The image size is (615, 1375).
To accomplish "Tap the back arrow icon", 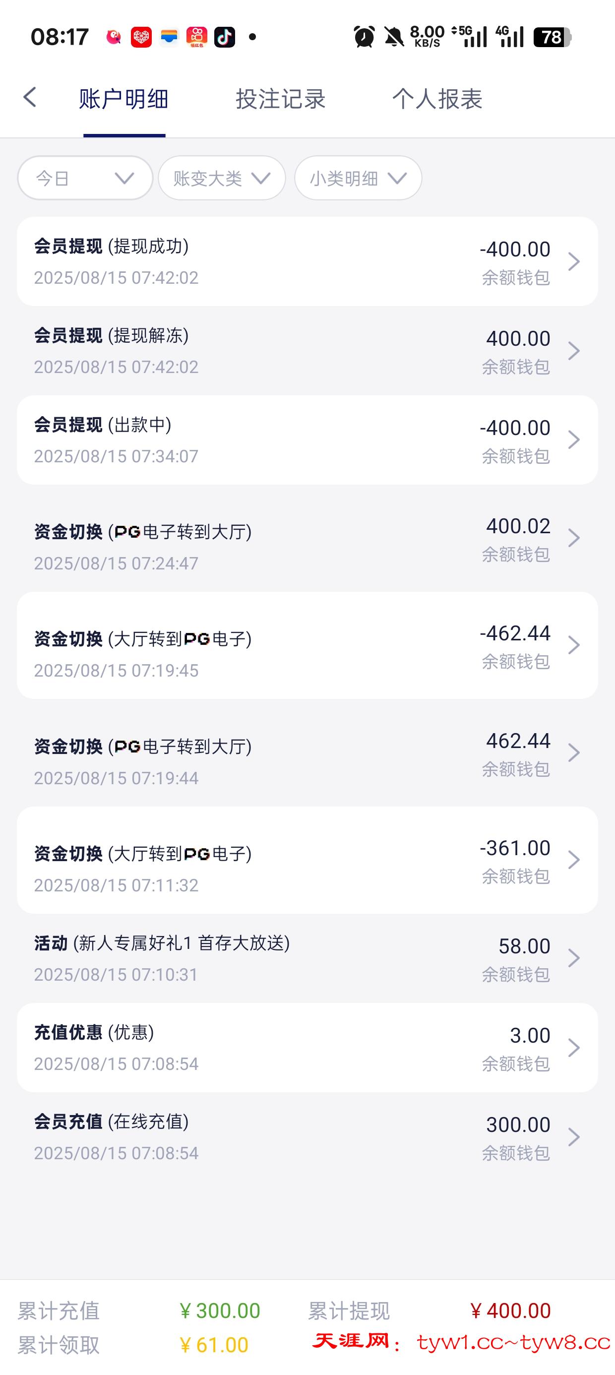I will click(x=30, y=98).
